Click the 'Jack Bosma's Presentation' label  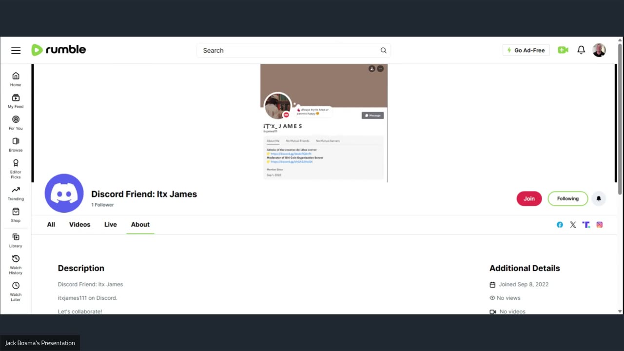pyautogui.click(x=40, y=343)
